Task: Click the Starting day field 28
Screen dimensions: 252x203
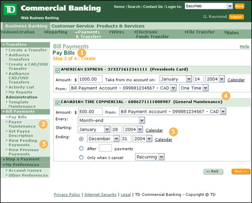Action: tap(117, 129)
